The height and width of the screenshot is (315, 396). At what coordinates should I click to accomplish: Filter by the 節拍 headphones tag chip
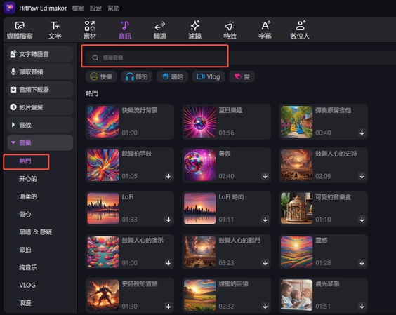[x=137, y=76]
